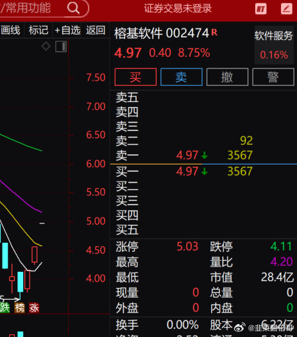Screen dimensions: 297x337
Task: Click the 6.00 price axis label
Action: (96, 164)
